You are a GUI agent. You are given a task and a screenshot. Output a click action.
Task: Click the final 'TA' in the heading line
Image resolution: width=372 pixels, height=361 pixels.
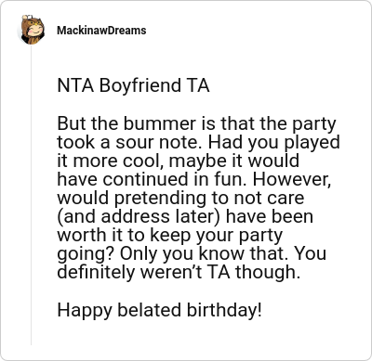point(198,85)
